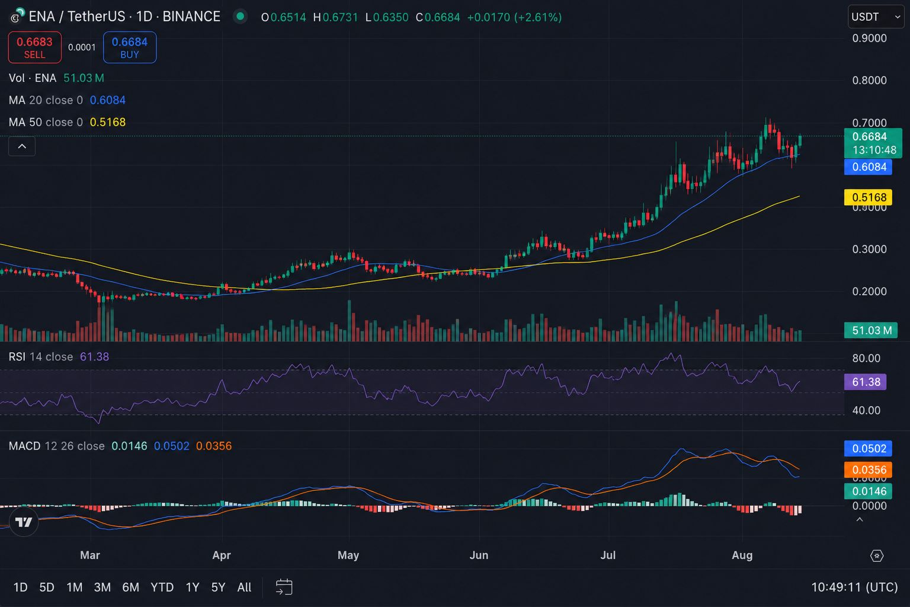Viewport: 910px width, 607px height.
Task: Click the purple 61.38 RSI axis label
Action: (865, 382)
